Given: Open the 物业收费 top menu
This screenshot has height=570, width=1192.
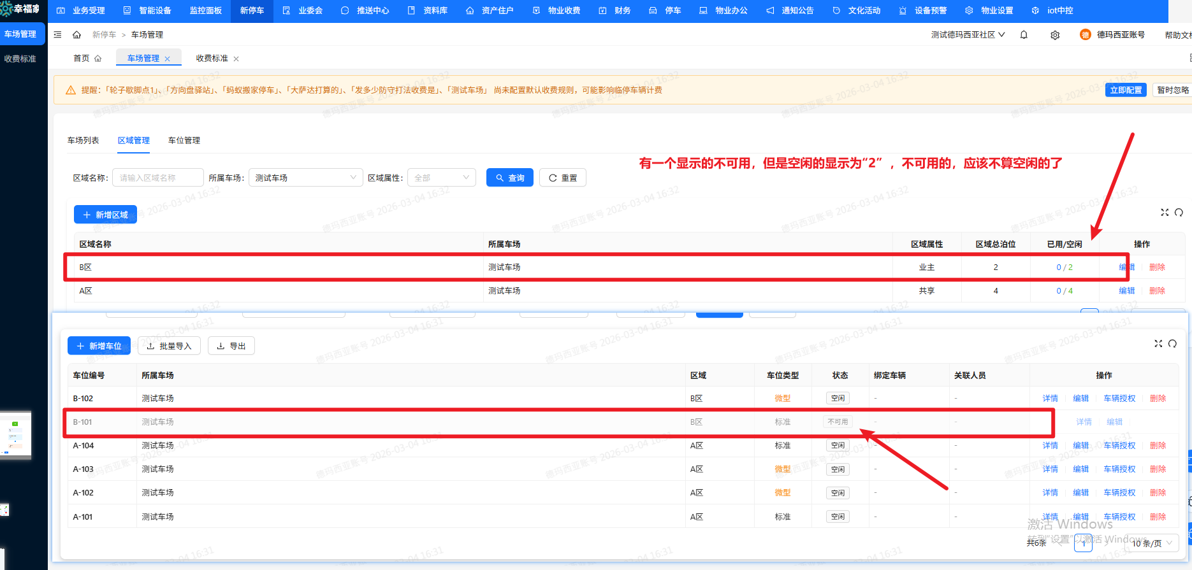Looking at the screenshot, I should (556, 11).
